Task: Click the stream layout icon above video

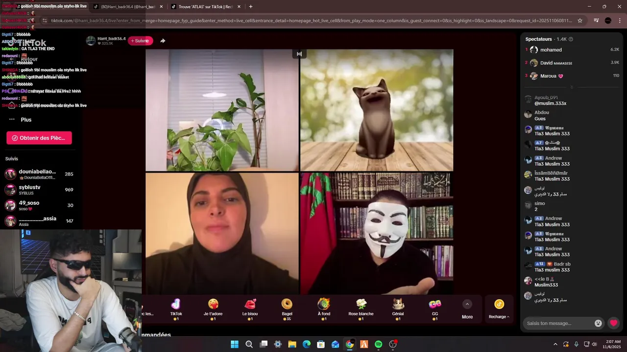Action: click(x=299, y=54)
